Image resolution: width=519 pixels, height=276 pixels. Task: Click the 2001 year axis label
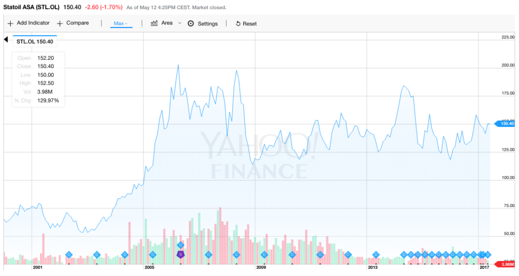[x=38, y=267]
